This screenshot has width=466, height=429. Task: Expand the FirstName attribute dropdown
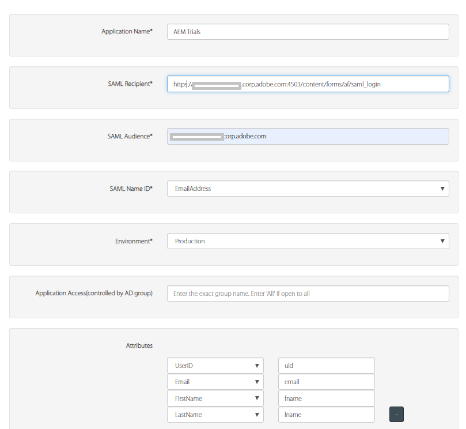tap(215, 398)
